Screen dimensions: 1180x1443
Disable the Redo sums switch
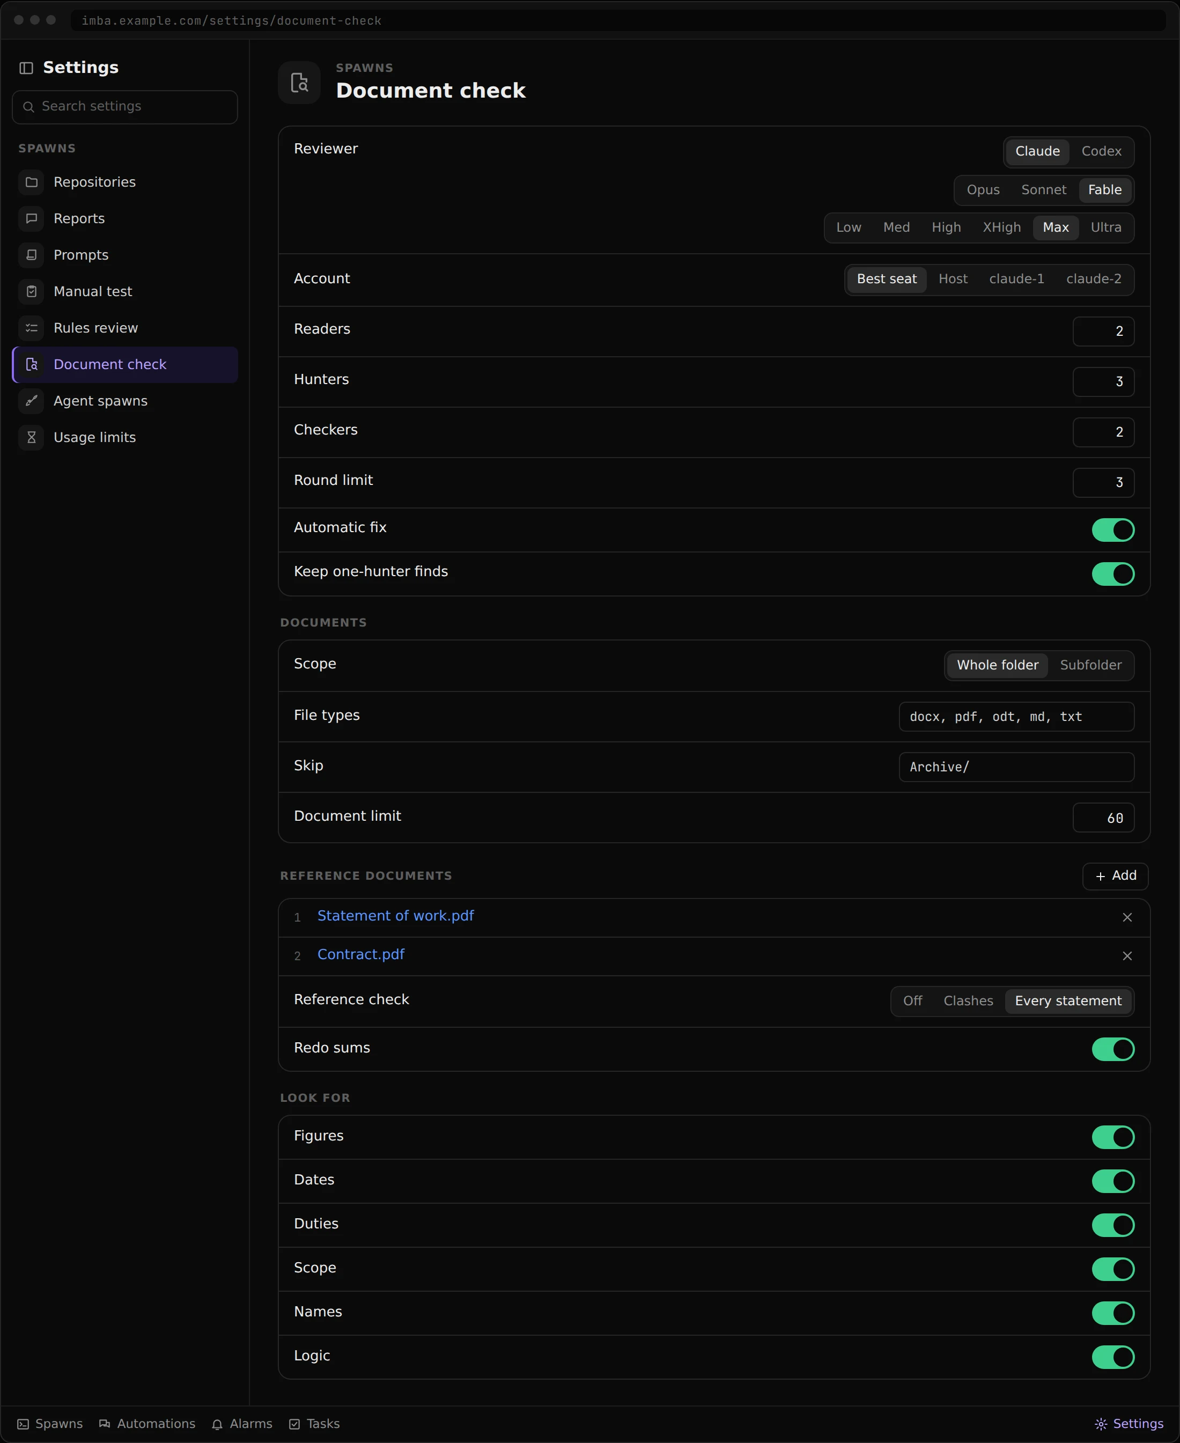(x=1113, y=1049)
